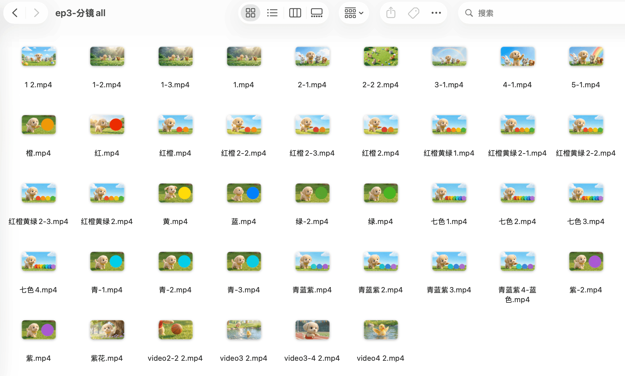Click the ep3-分镜 all folder title
Screen dimensions: 625x376
(80, 13)
